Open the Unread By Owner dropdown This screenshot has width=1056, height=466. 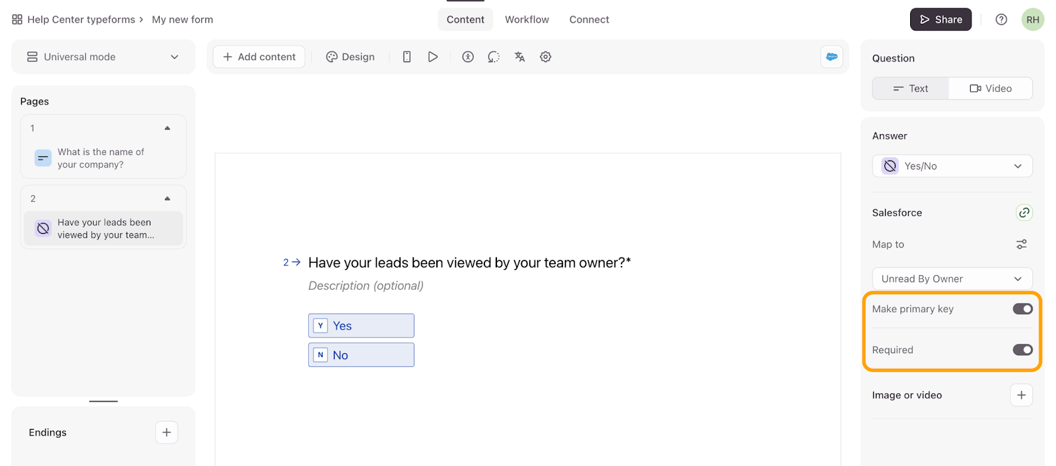(952, 279)
